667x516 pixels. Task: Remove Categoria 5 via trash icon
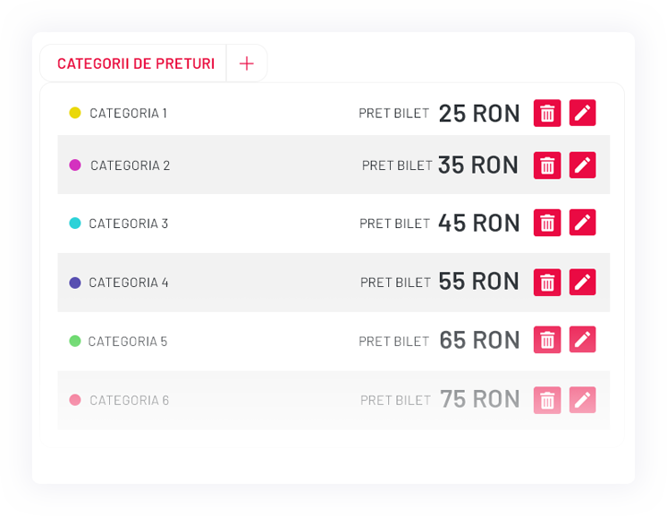[x=547, y=340]
